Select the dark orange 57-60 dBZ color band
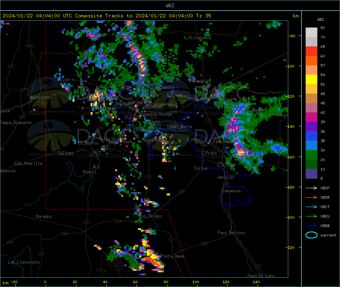340x287 pixels. click(311, 61)
